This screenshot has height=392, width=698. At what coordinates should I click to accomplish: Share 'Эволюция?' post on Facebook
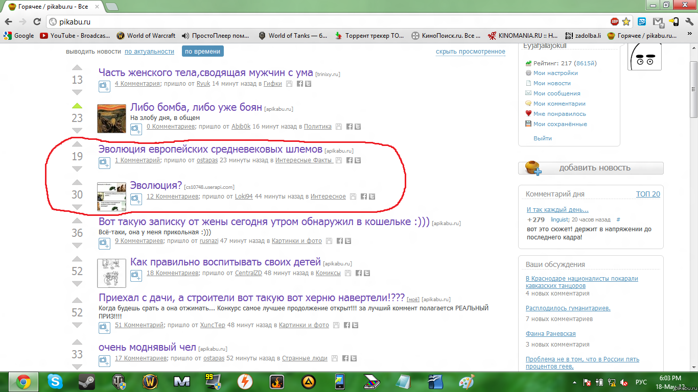click(x=363, y=197)
